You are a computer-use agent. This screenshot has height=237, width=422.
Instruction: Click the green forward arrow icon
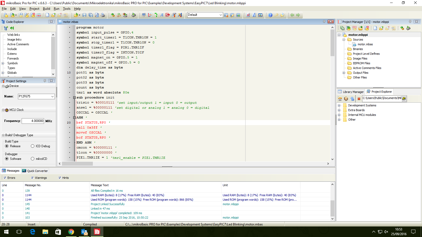[x=298, y=15]
